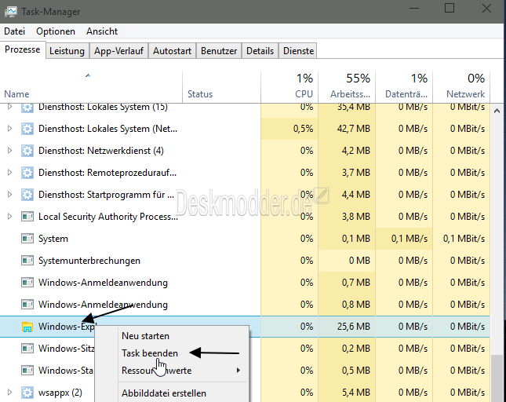Click the System process icon
506x402 pixels.
click(27, 239)
